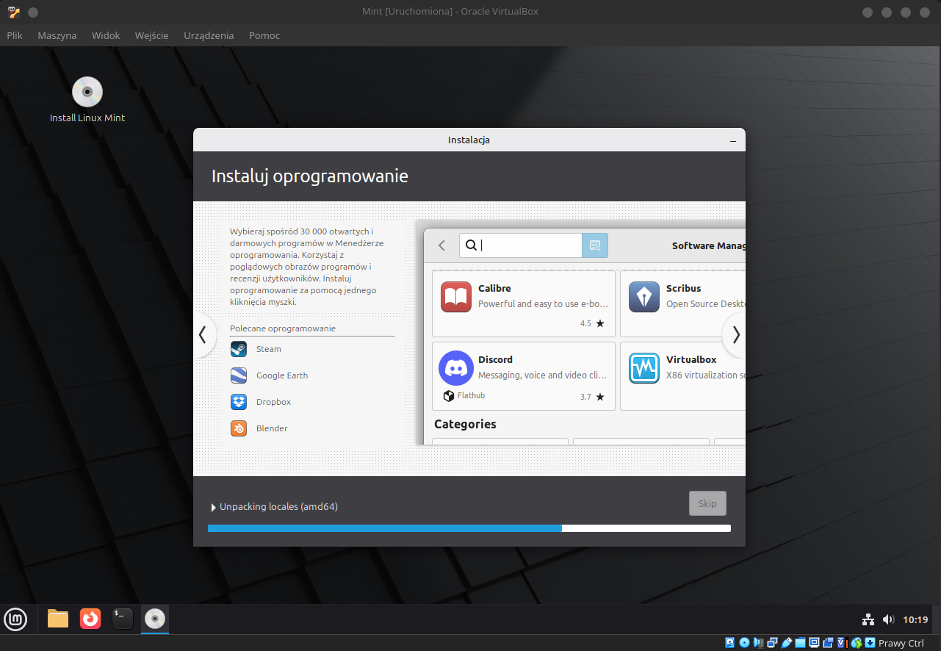
Task: Open the volume tray applet
Action: [x=888, y=619]
